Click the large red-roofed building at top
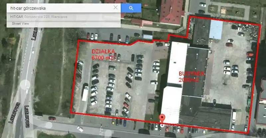The image size is (266, 138). pyautogui.click(x=171, y=12)
